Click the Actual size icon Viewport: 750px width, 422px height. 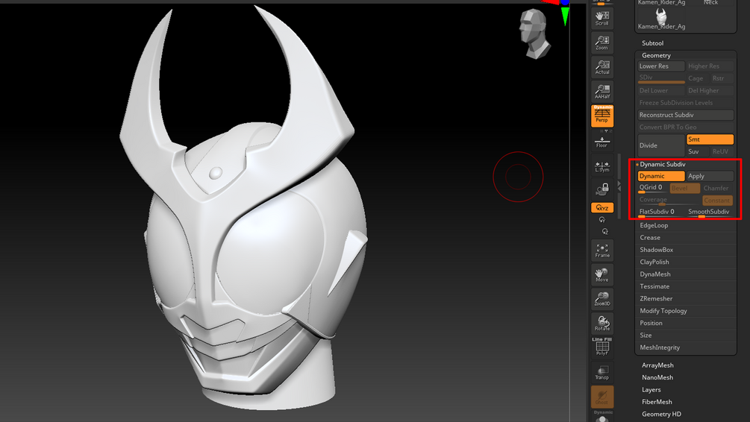(601, 67)
